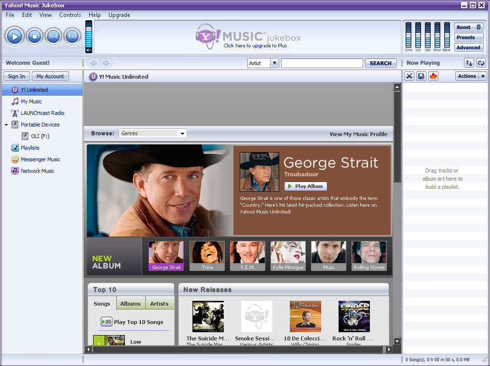Image resolution: width=490 pixels, height=366 pixels.
Task: Mute audio via speaker icon
Action: click(x=89, y=50)
